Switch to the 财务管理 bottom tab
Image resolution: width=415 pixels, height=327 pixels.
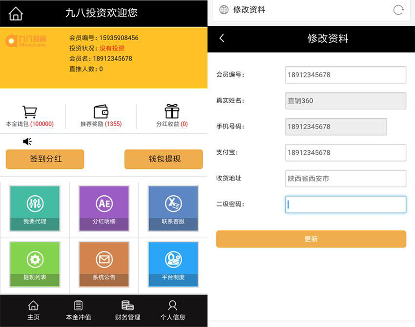click(x=128, y=310)
